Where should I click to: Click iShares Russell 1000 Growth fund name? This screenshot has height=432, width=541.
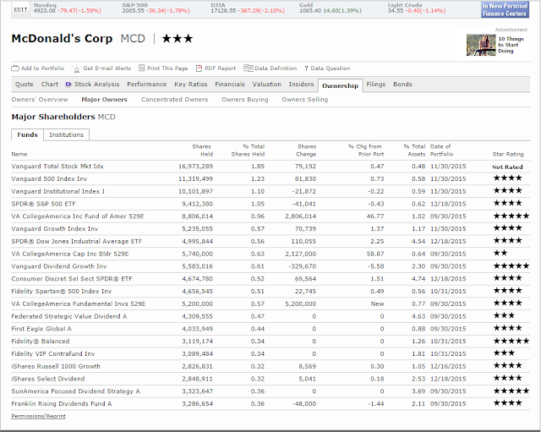tap(56, 366)
